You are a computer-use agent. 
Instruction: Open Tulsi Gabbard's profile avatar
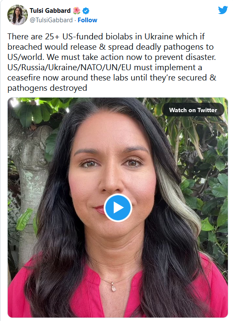click(x=18, y=15)
